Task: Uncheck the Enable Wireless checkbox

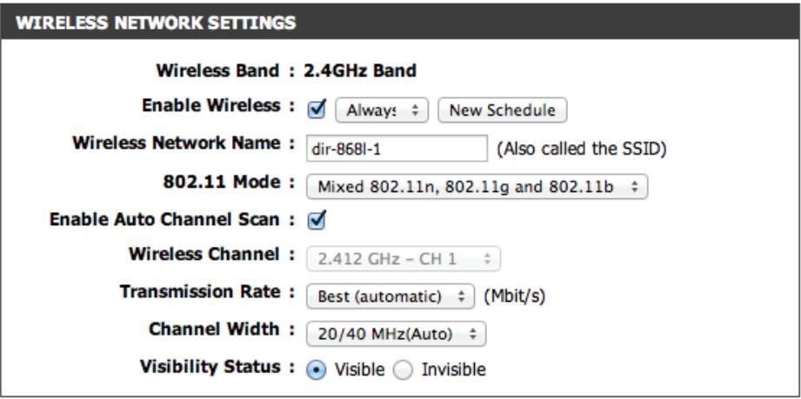Action: [317, 110]
